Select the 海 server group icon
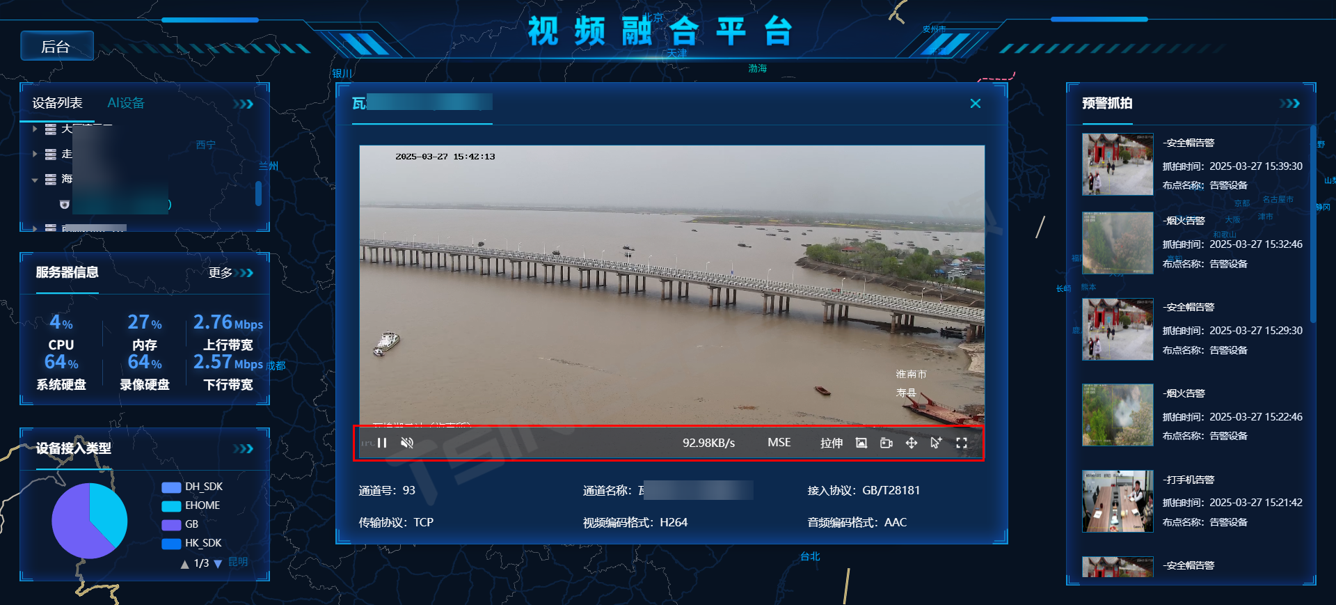This screenshot has width=1336, height=605. point(51,180)
